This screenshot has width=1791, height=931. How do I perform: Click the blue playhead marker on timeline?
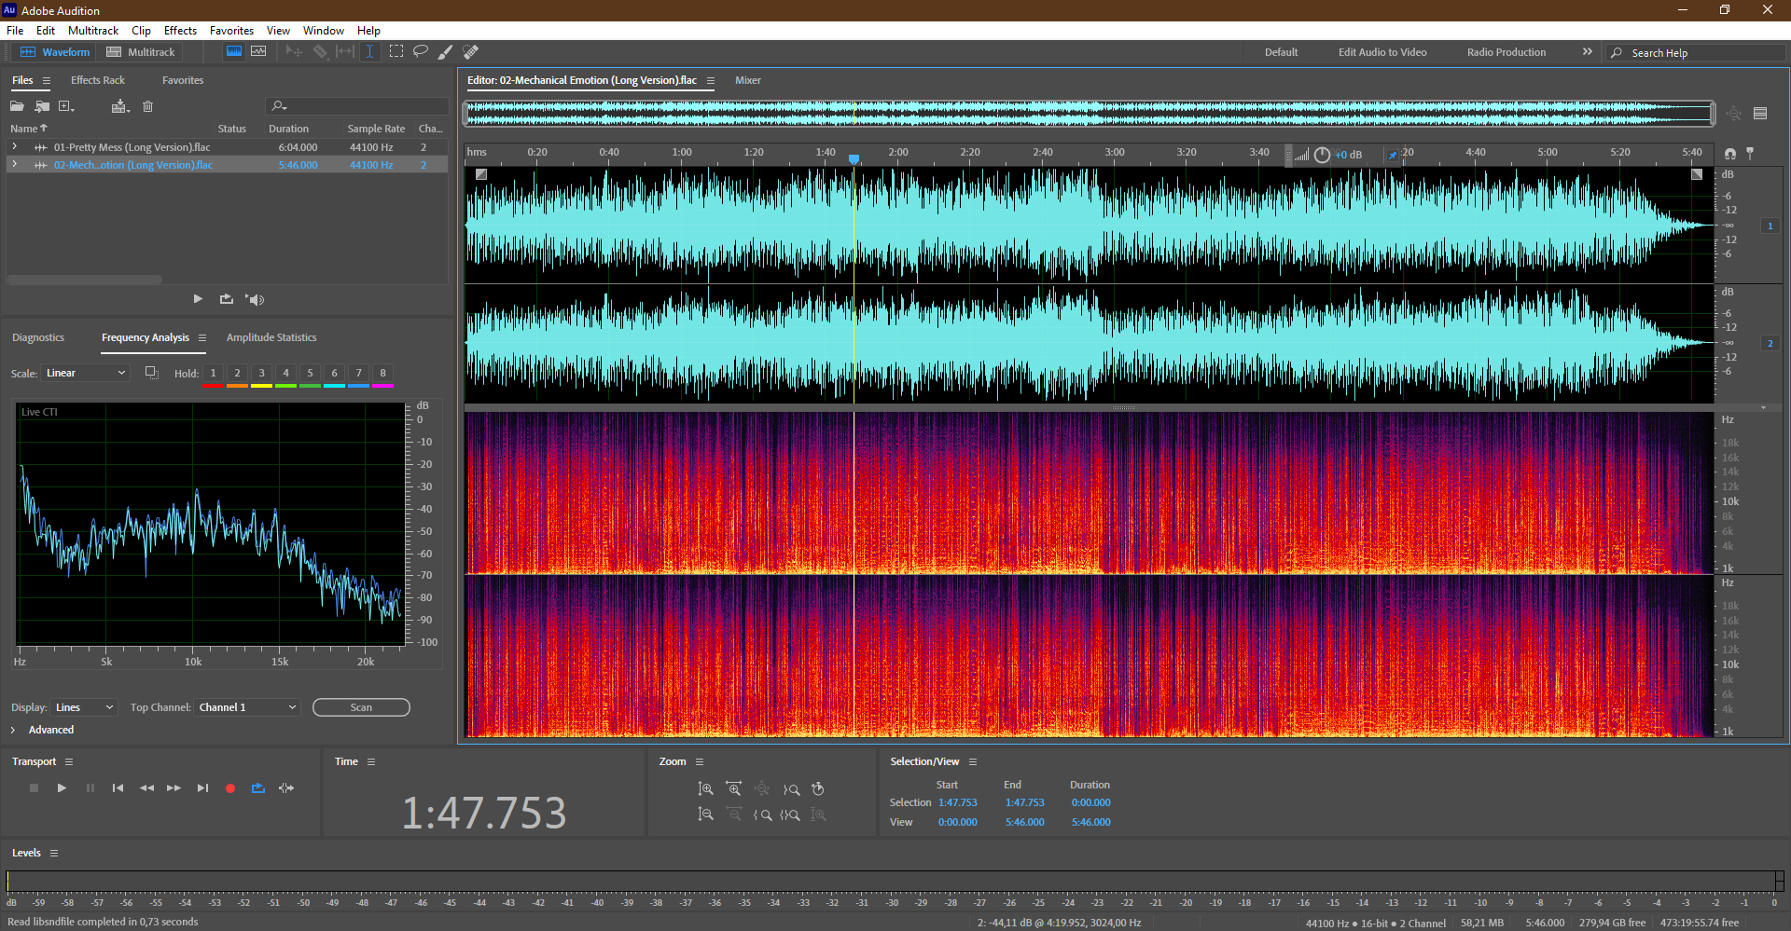[x=854, y=159]
